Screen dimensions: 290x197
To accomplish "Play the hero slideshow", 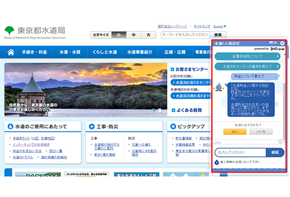I will click(154, 110).
